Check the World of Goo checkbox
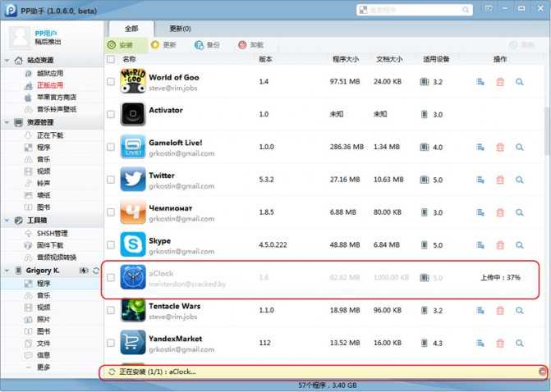This screenshot has height=392, width=551. [x=111, y=81]
